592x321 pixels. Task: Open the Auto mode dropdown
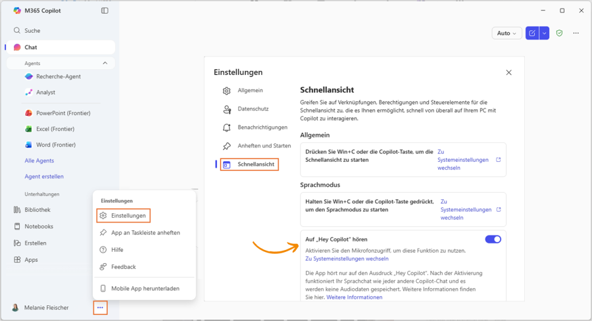pyautogui.click(x=506, y=33)
